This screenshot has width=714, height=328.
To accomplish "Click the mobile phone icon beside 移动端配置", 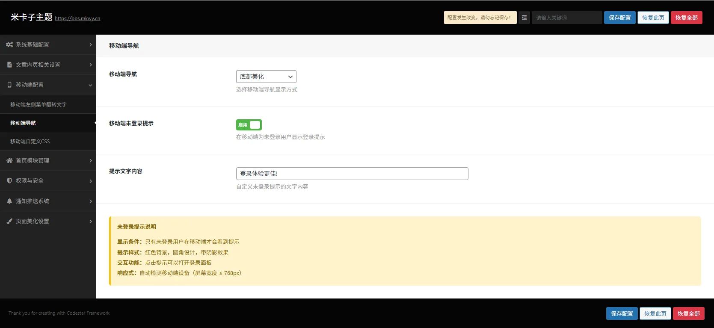I will click(x=9, y=85).
